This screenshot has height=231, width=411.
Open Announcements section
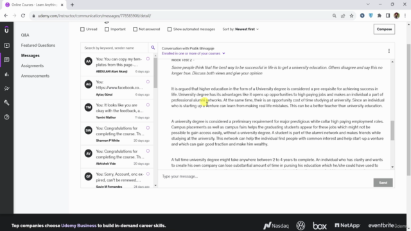click(x=35, y=76)
